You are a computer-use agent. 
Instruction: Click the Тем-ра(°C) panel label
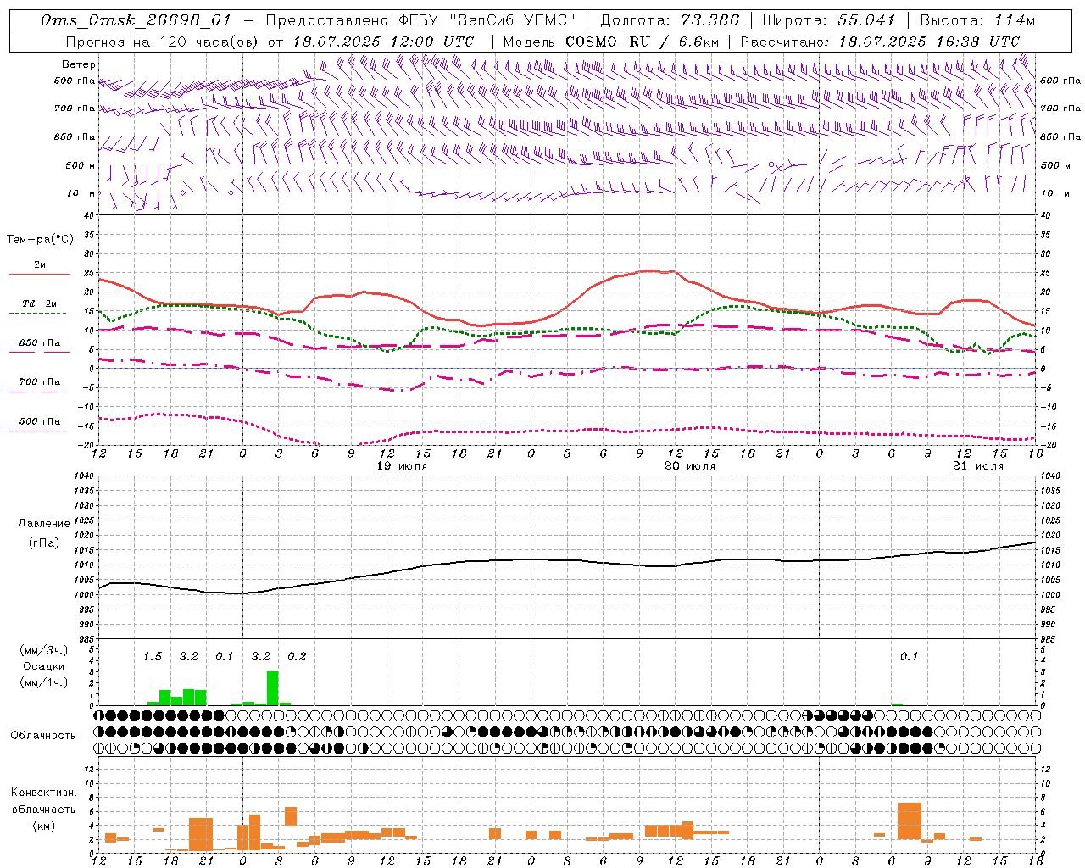pos(40,240)
